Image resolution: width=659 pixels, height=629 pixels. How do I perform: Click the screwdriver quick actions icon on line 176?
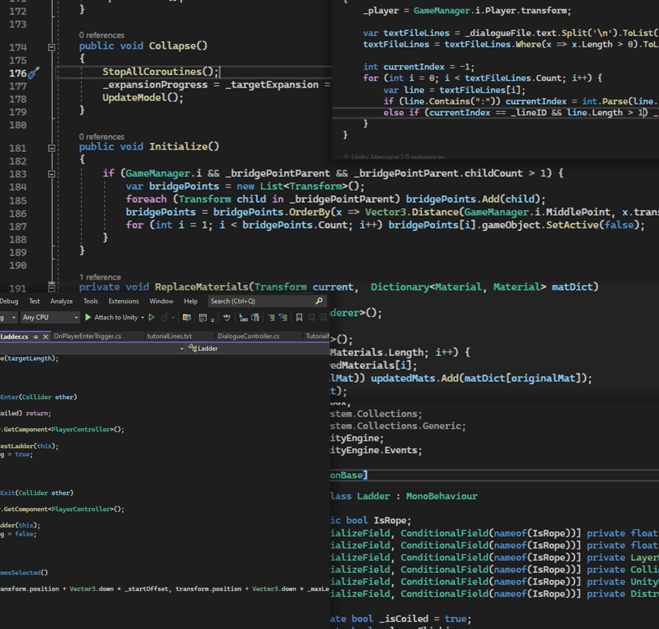[x=33, y=73]
